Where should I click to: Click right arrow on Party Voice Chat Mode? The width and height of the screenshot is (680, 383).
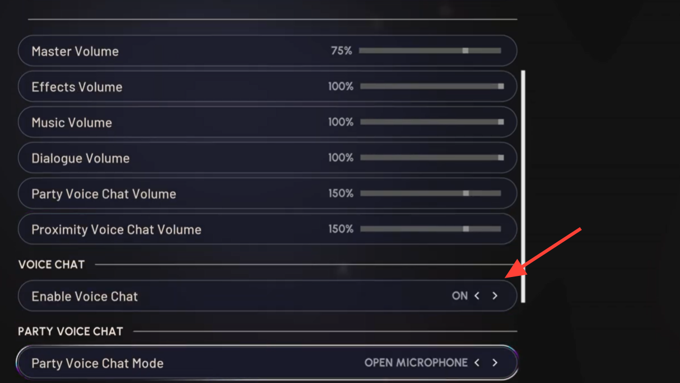click(495, 363)
